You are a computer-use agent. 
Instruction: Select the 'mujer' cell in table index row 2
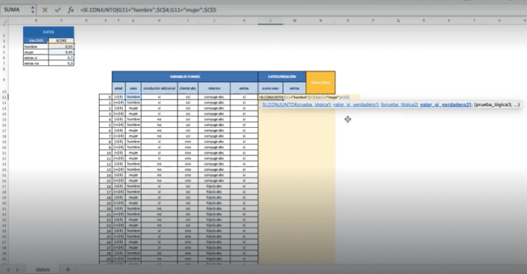(x=133, y=108)
